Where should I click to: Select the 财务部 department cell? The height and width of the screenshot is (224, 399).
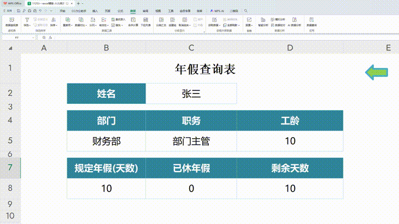[x=107, y=141]
